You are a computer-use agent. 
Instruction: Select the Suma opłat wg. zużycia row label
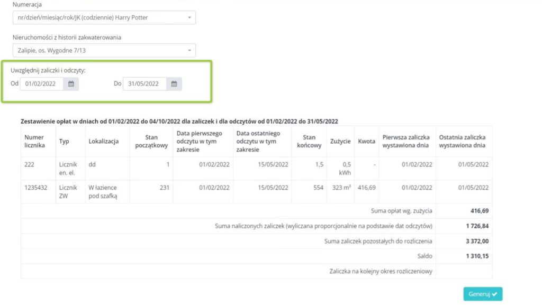coord(401,211)
